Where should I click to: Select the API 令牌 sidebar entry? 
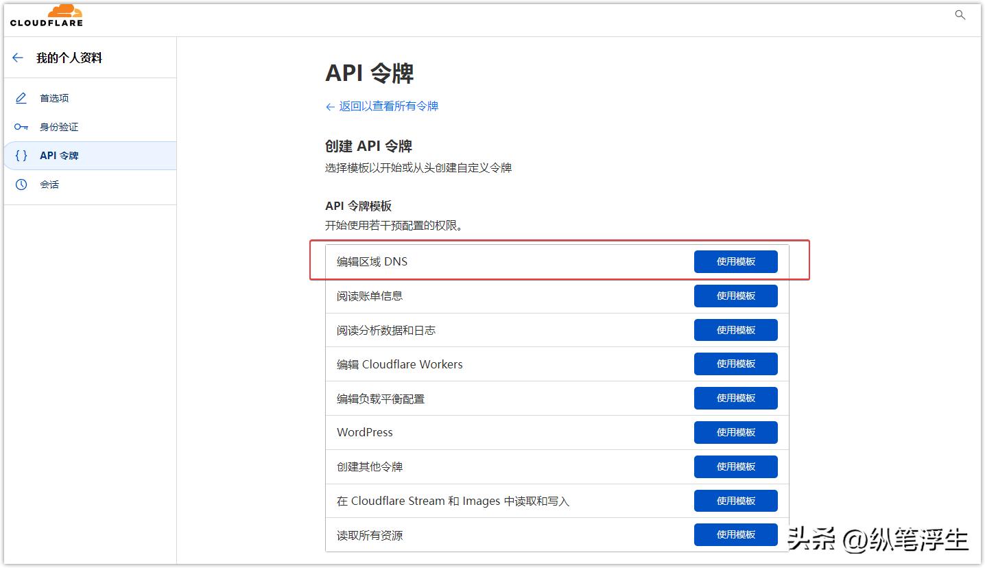point(61,155)
